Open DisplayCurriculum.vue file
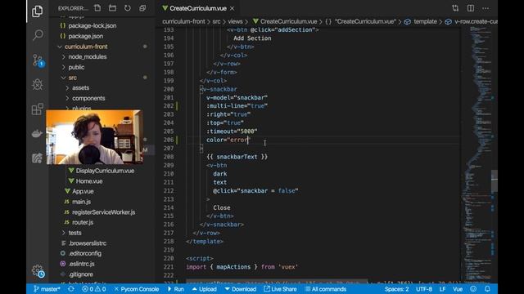 click(x=105, y=171)
